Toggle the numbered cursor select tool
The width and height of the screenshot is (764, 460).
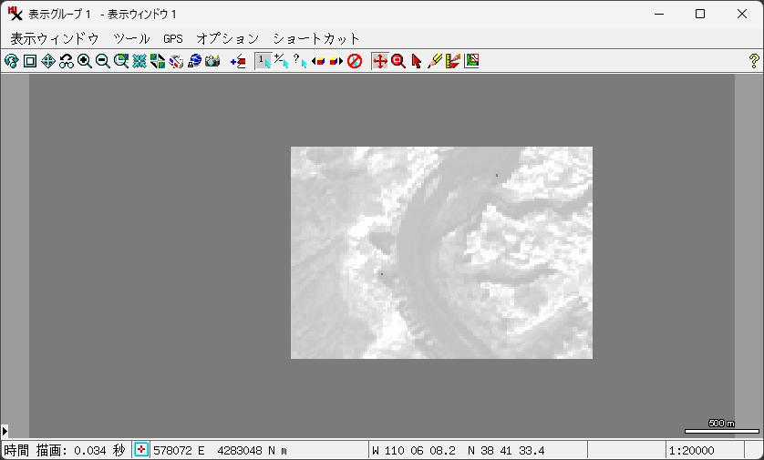(x=263, y=61)
